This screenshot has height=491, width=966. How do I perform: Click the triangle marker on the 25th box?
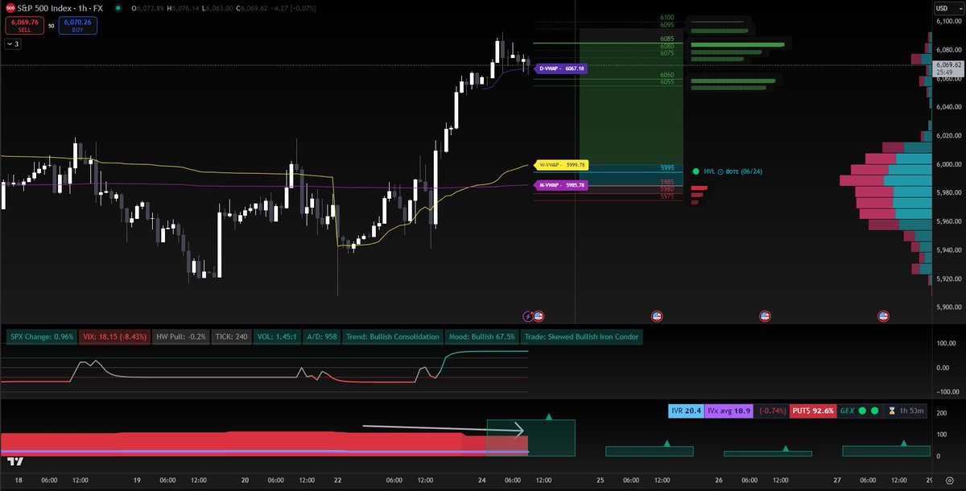click(x=667, y=443)
